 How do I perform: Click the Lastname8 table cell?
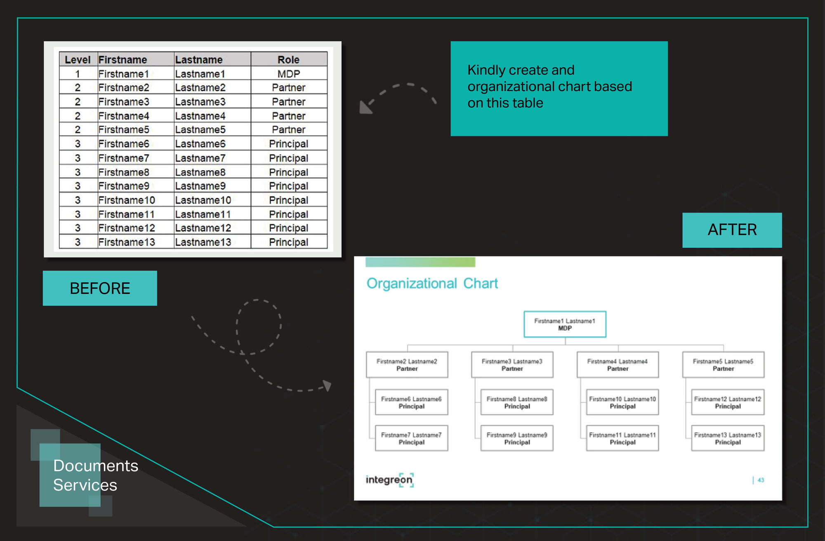coord(212,172)
